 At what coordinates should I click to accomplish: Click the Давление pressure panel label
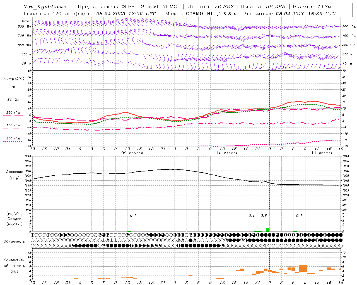pyautogui.click(x=15, y=172)
